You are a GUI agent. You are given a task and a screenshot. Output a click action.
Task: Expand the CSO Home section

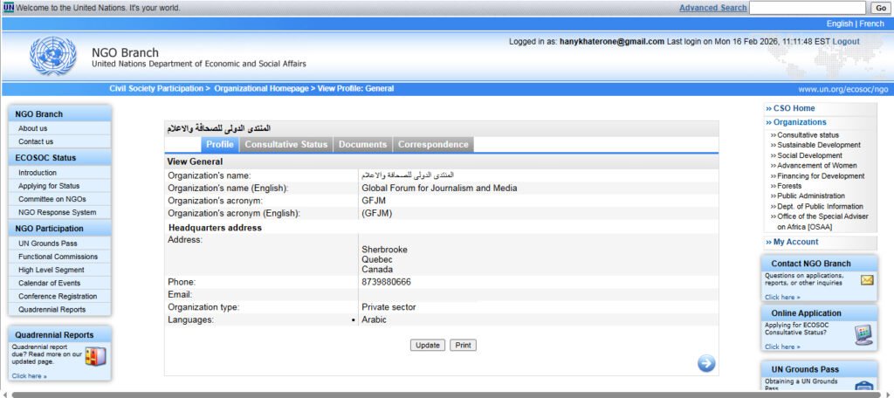coord(793,108)
